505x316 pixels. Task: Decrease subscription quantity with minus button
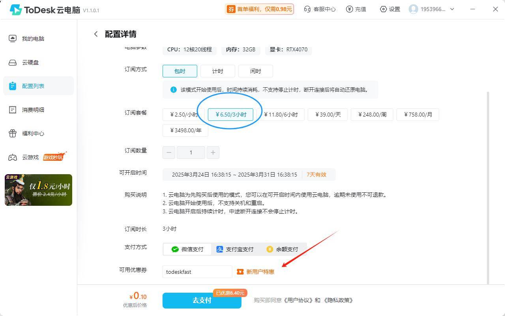pos(169,152)
